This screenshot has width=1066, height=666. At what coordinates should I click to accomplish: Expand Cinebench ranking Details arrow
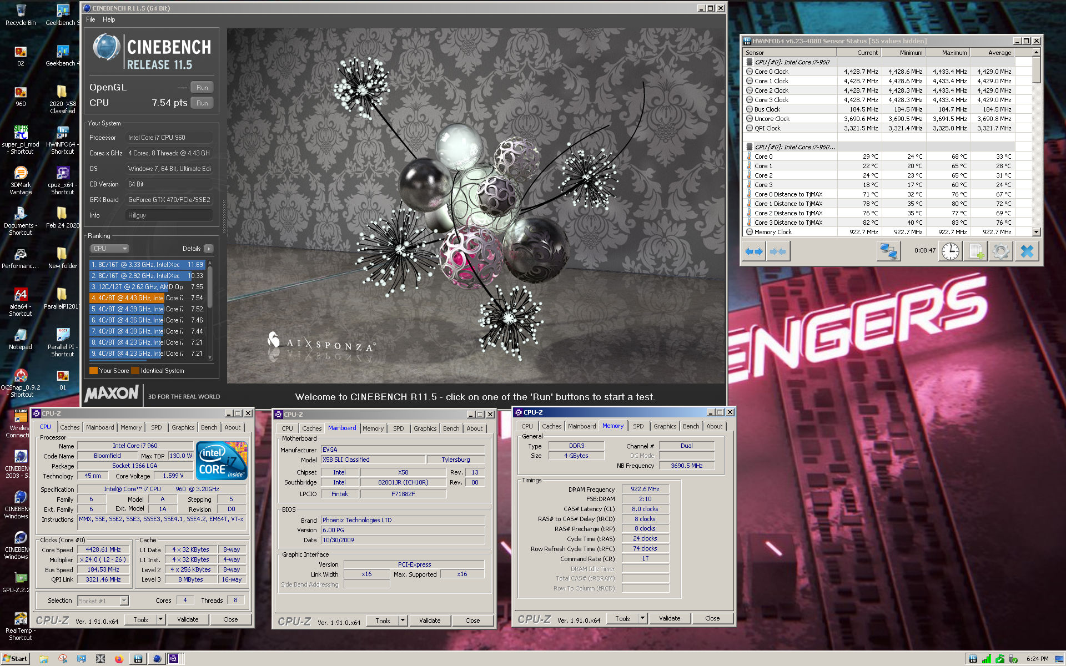click(x=209, y=249)
